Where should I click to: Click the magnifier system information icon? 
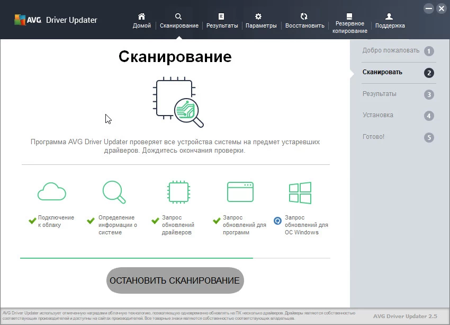[x=114, y=192]
